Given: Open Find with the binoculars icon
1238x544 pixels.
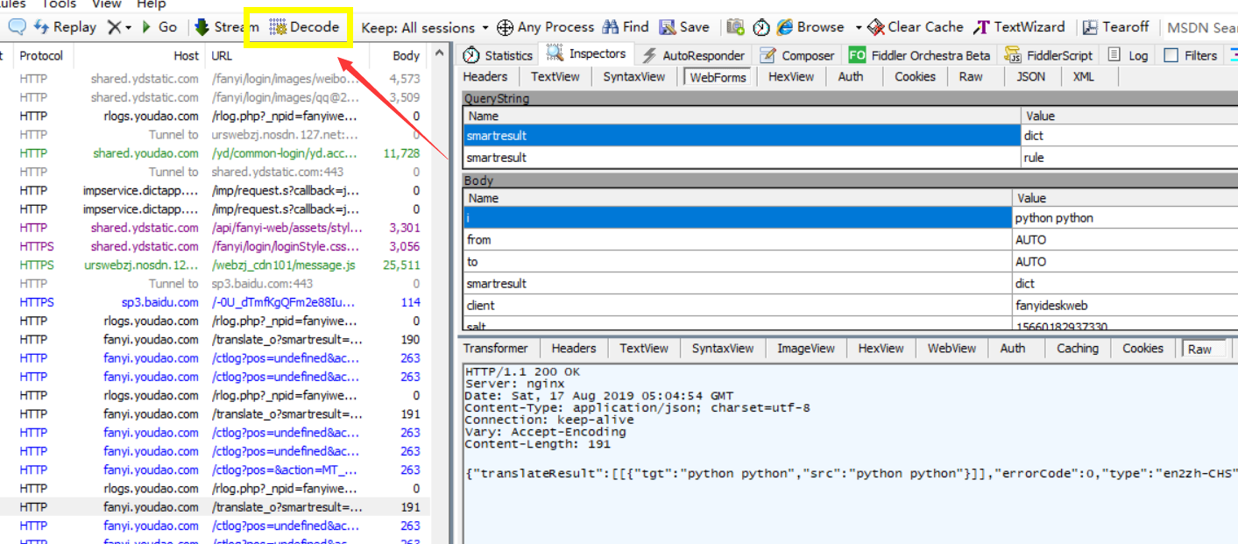Looking at the screenshot, I should pos(610,27).
